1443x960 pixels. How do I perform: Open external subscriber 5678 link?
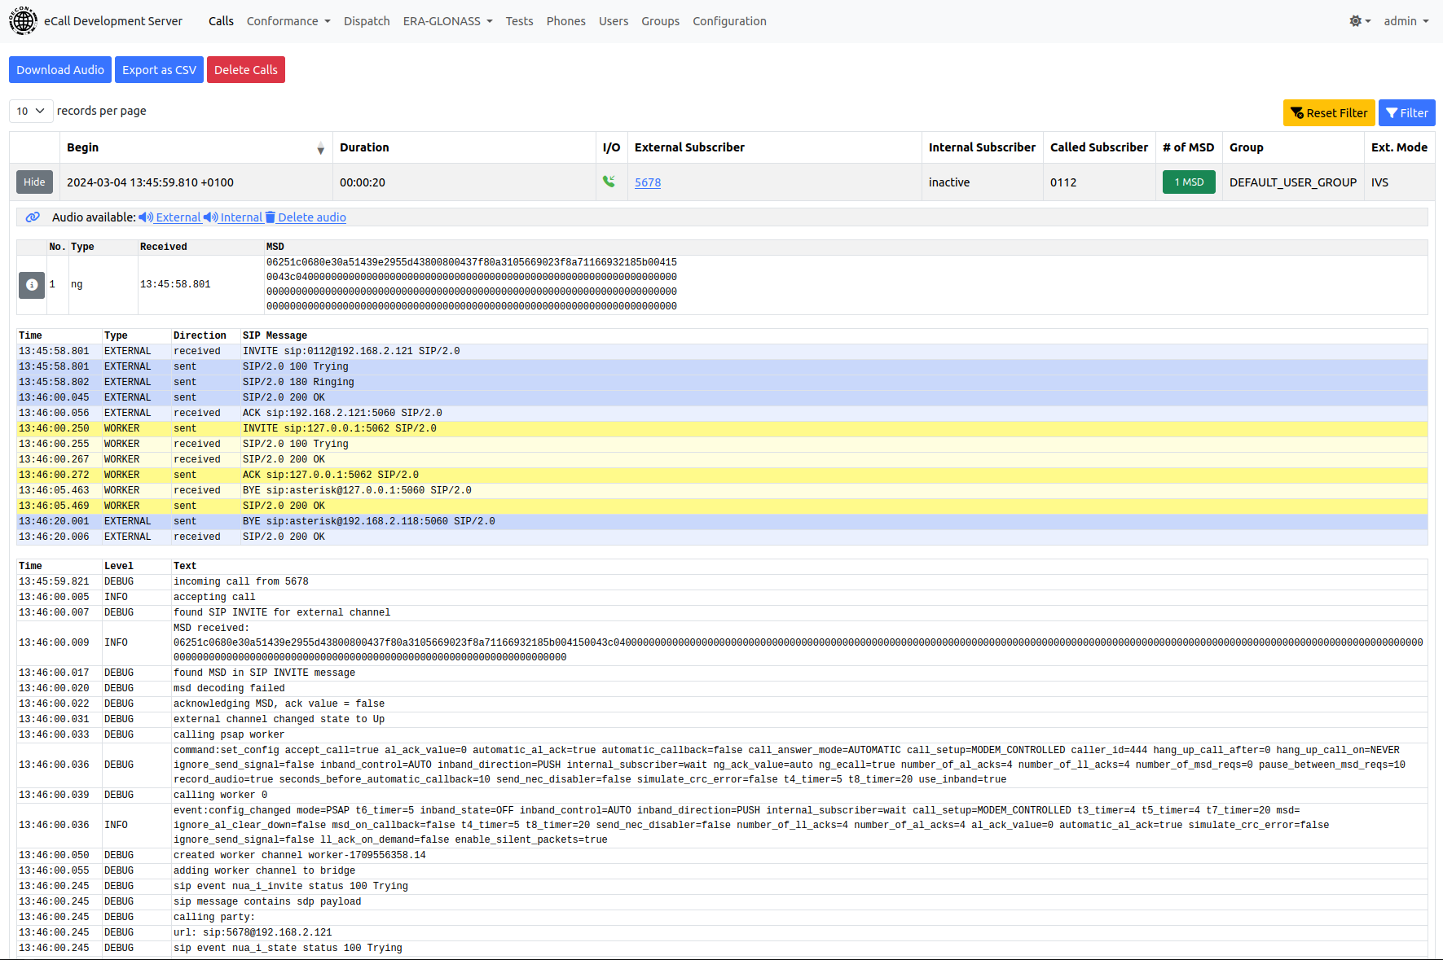pyautogui.click(x=648, y=182)
